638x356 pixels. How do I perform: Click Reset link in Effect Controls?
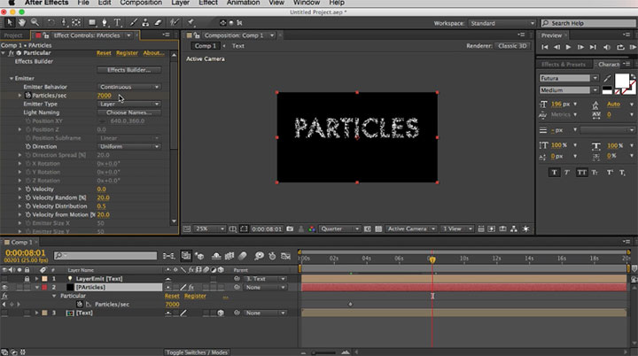(x=104, y=53)
